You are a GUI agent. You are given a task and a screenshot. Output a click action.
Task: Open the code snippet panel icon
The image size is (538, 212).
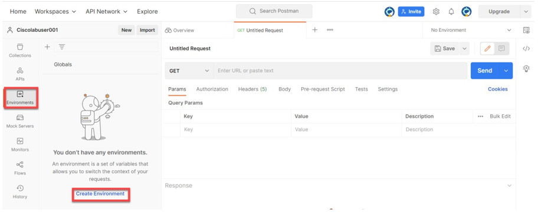pos(526,49)
